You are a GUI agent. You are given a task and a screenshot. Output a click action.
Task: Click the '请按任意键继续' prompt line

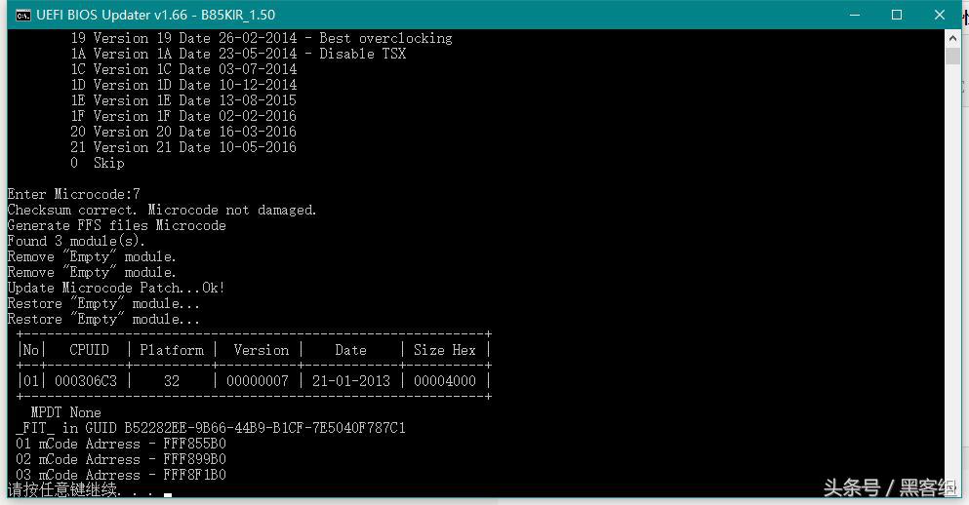80,489
